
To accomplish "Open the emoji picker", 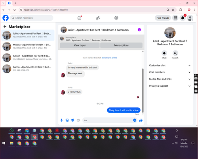I will pos(135,120).
